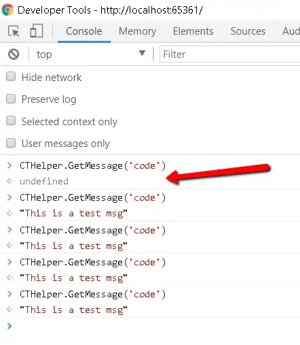Open the top execution context dropdown
This screenshot has width=300, height=345.
tap(90, 54)
